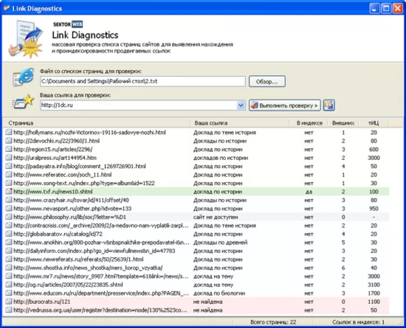Click the page icon for contracrisis.com row
The width and height of the screenshot is (406, 328).
point(9,225)
